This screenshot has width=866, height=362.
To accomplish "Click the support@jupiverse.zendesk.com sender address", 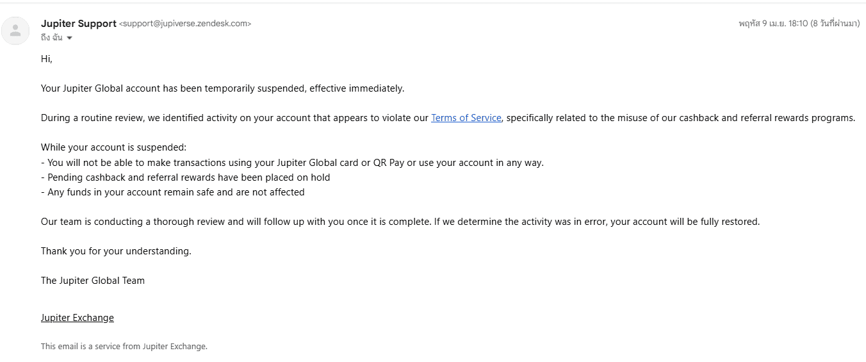I will pyautogui.click(x=185, y=24).
